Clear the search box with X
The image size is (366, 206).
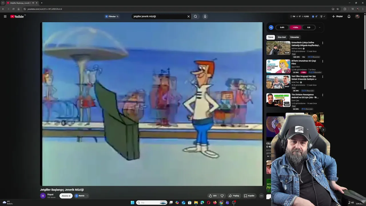pos(188,16)
